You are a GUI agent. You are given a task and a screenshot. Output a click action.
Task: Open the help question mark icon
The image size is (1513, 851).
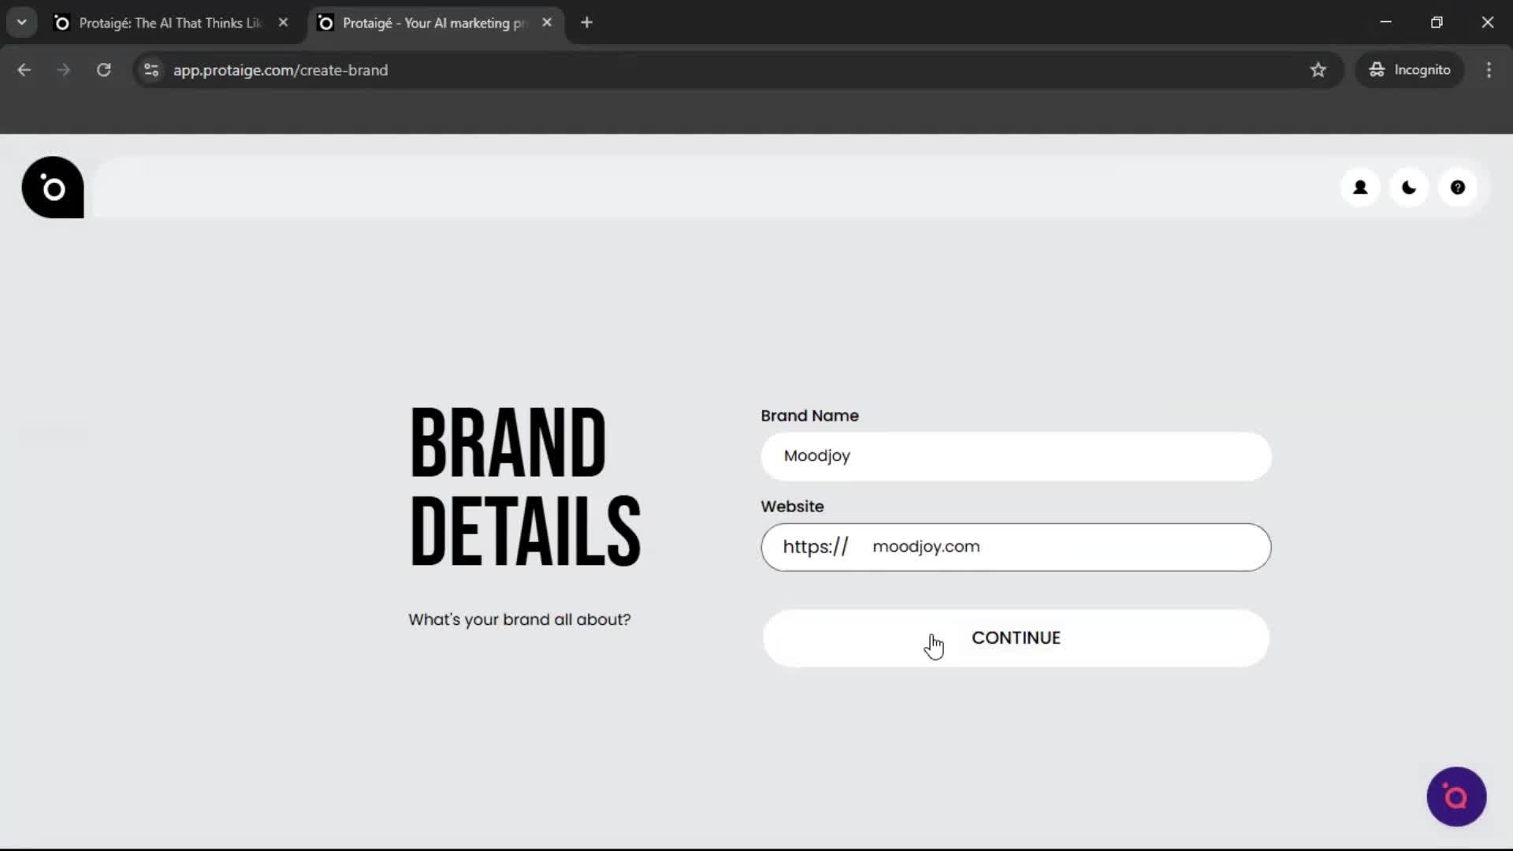point(1459,187)
